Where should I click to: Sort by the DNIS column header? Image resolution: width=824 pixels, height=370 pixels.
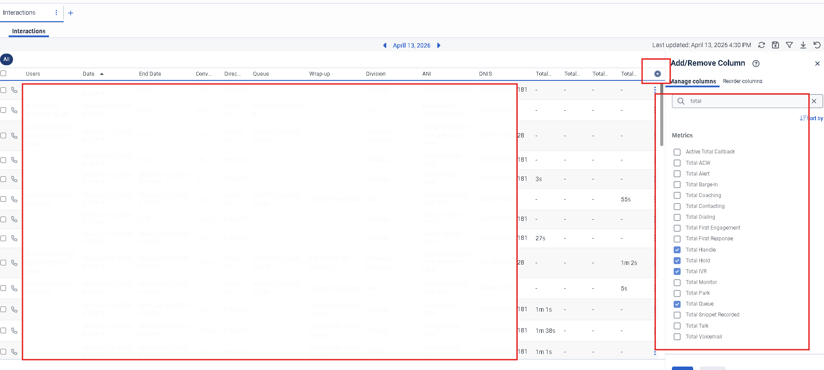tap(486, 74)
